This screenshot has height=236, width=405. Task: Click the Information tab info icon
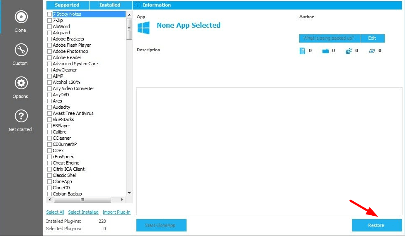[x=138, y=5]
